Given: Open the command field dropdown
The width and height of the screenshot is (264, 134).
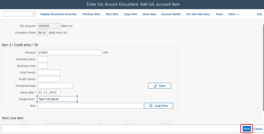Looking at the screenshot, I should (x=34, y=14).
